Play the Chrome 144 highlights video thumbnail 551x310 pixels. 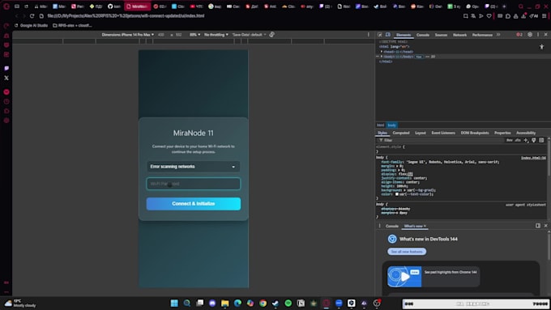click(404, 277)
